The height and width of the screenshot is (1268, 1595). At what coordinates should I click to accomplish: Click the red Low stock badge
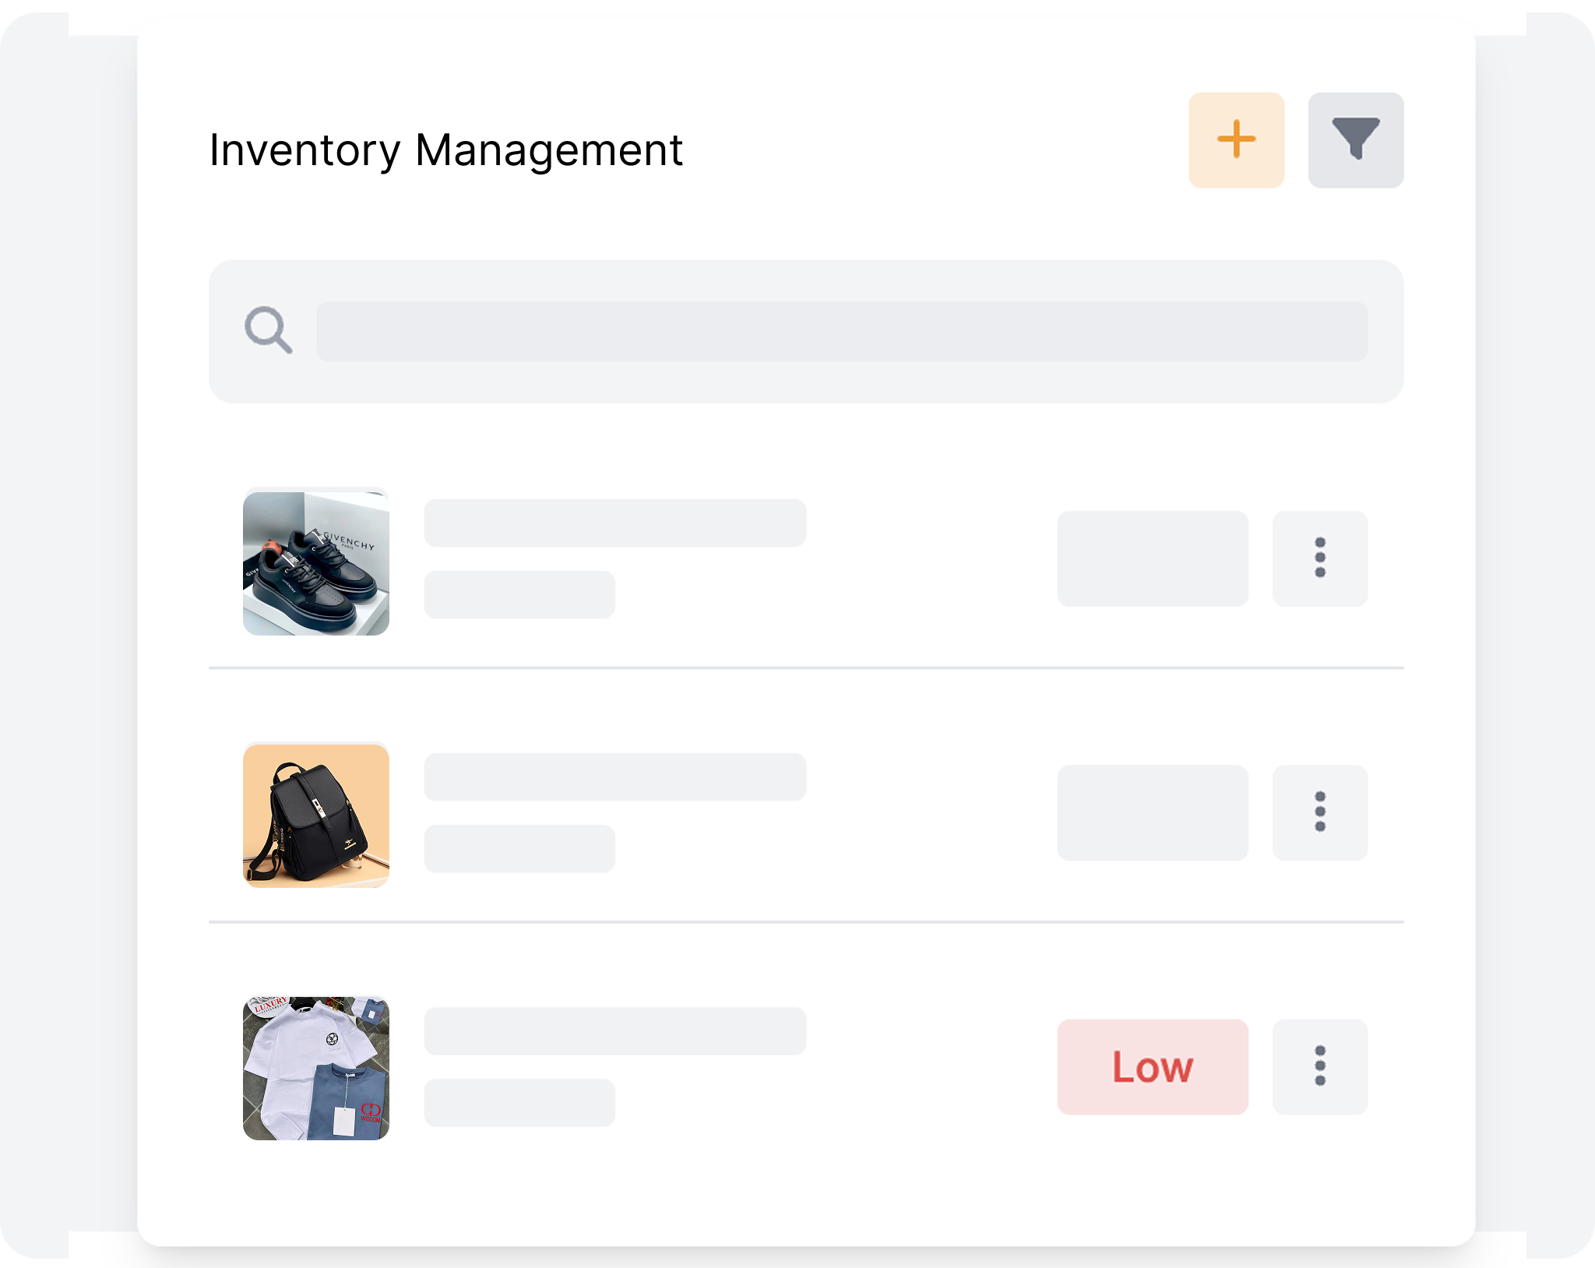(x=1153, y=1066)
